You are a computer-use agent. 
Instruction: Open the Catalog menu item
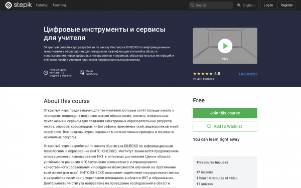click(x=42, y=5)
